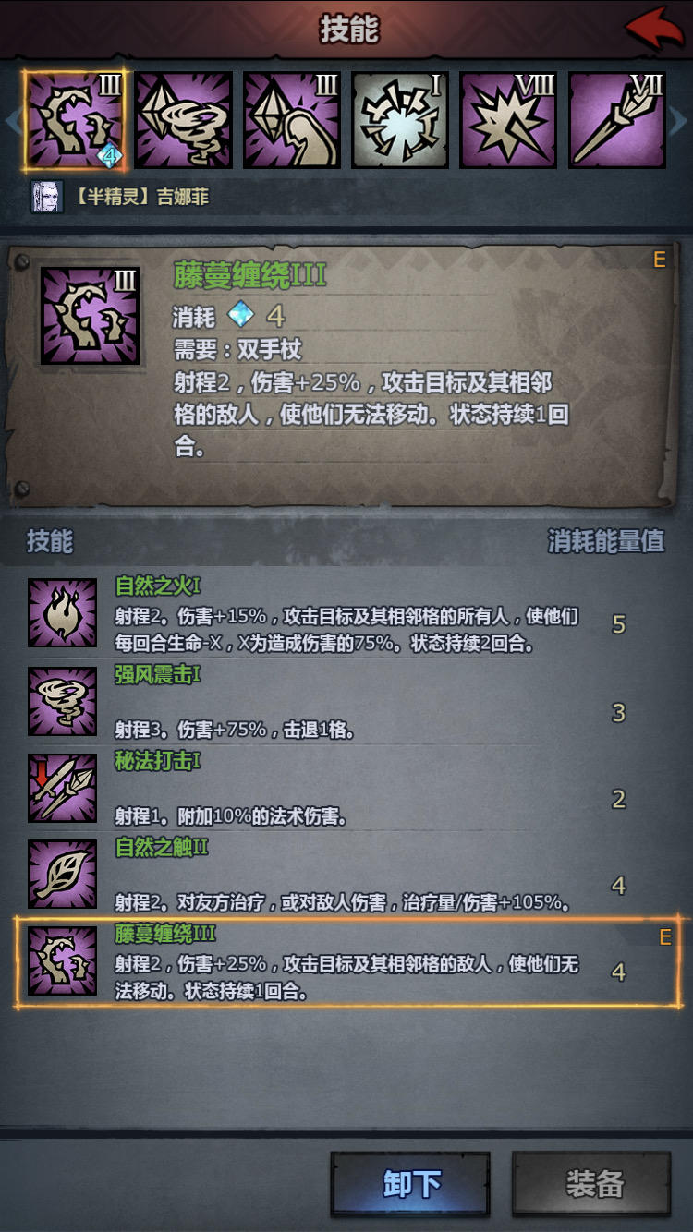
Task: Click the 装备 equip button
Action: point(592,1183)
